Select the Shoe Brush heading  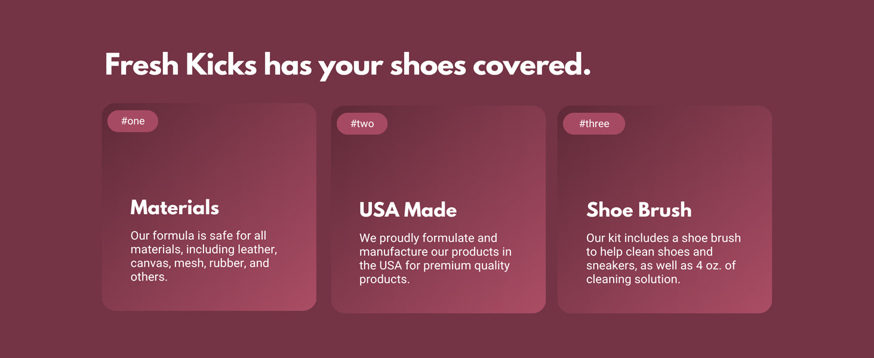[x=639, y=210]
